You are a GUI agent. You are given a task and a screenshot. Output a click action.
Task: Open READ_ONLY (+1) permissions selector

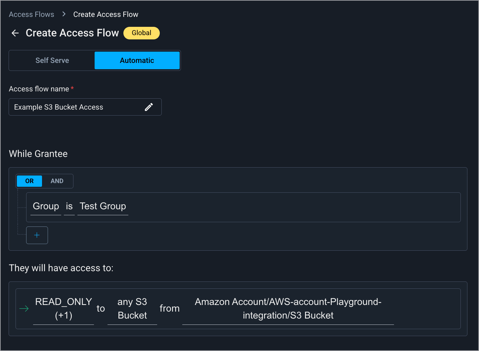(64, 308)
